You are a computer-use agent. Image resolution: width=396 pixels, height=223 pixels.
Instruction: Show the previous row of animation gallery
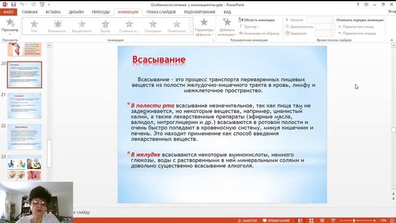191,20
